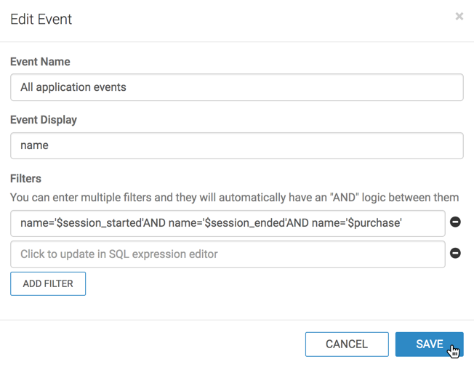Click '$purchase' in the first filter
The width and height of the screenshot is (474, 367).
click(x=373, y=223)
